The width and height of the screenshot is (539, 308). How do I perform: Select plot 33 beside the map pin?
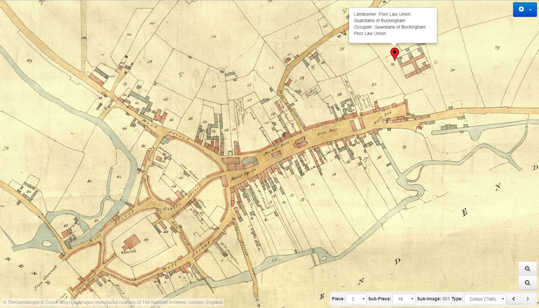[x=392, y=64]
